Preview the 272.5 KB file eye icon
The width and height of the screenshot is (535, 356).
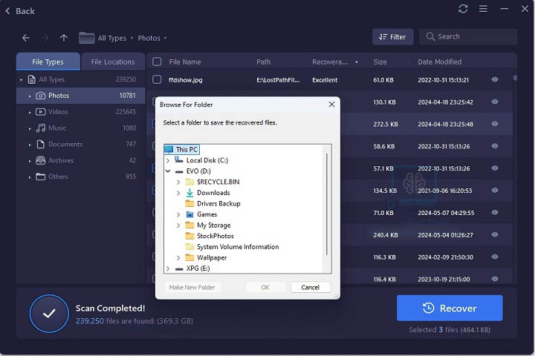tap(495, 124)
